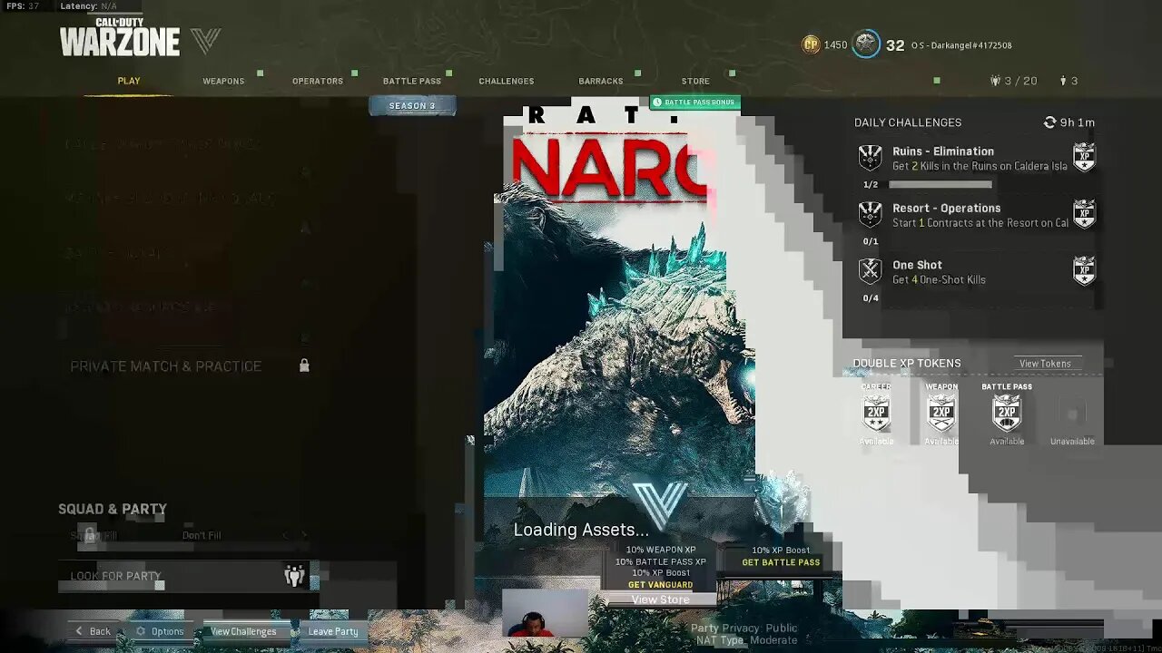Image resolution: width=1162 pixels, height=653 pixels.
Task: Open the PLAY tab
Action: (x=129, y=81)
